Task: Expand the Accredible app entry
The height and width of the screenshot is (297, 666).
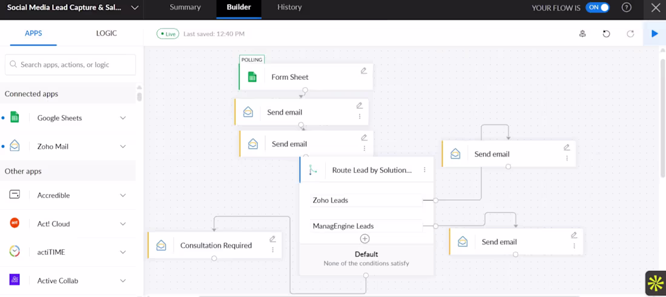Action: pos(123,195)
